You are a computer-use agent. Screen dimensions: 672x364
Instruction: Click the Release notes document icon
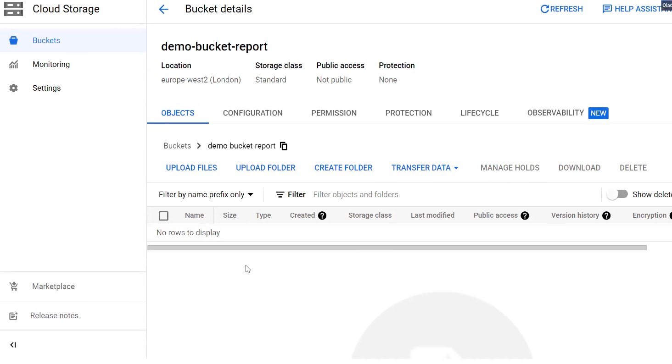[x=13, y=315]
